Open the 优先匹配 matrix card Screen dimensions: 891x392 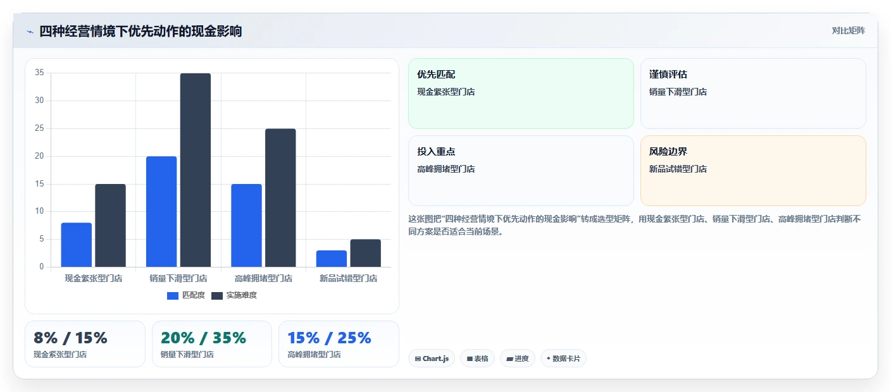coord(521,94)
